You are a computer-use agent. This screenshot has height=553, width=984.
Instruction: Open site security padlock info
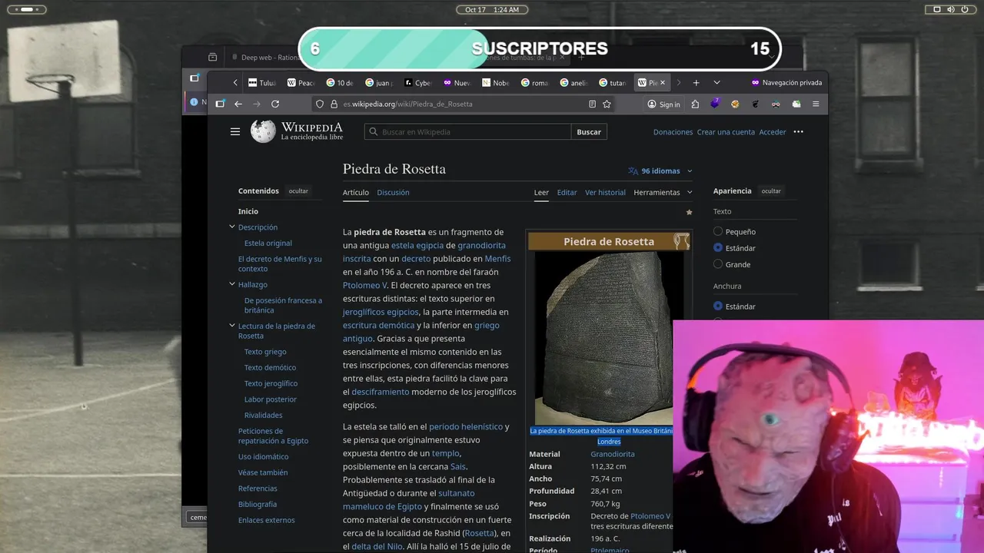pos(334,104)
